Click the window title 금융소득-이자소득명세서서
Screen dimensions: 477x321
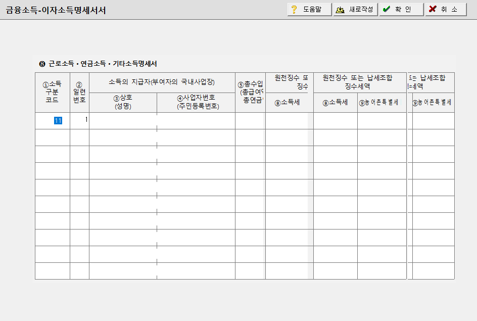coord(56,10)
